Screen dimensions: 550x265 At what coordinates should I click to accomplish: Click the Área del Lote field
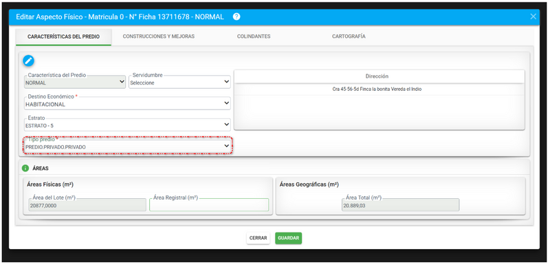coord(87,205)
